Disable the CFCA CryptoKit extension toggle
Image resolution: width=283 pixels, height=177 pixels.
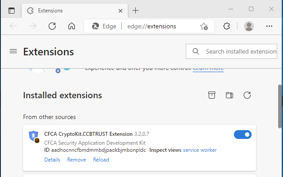pos(243,135)
